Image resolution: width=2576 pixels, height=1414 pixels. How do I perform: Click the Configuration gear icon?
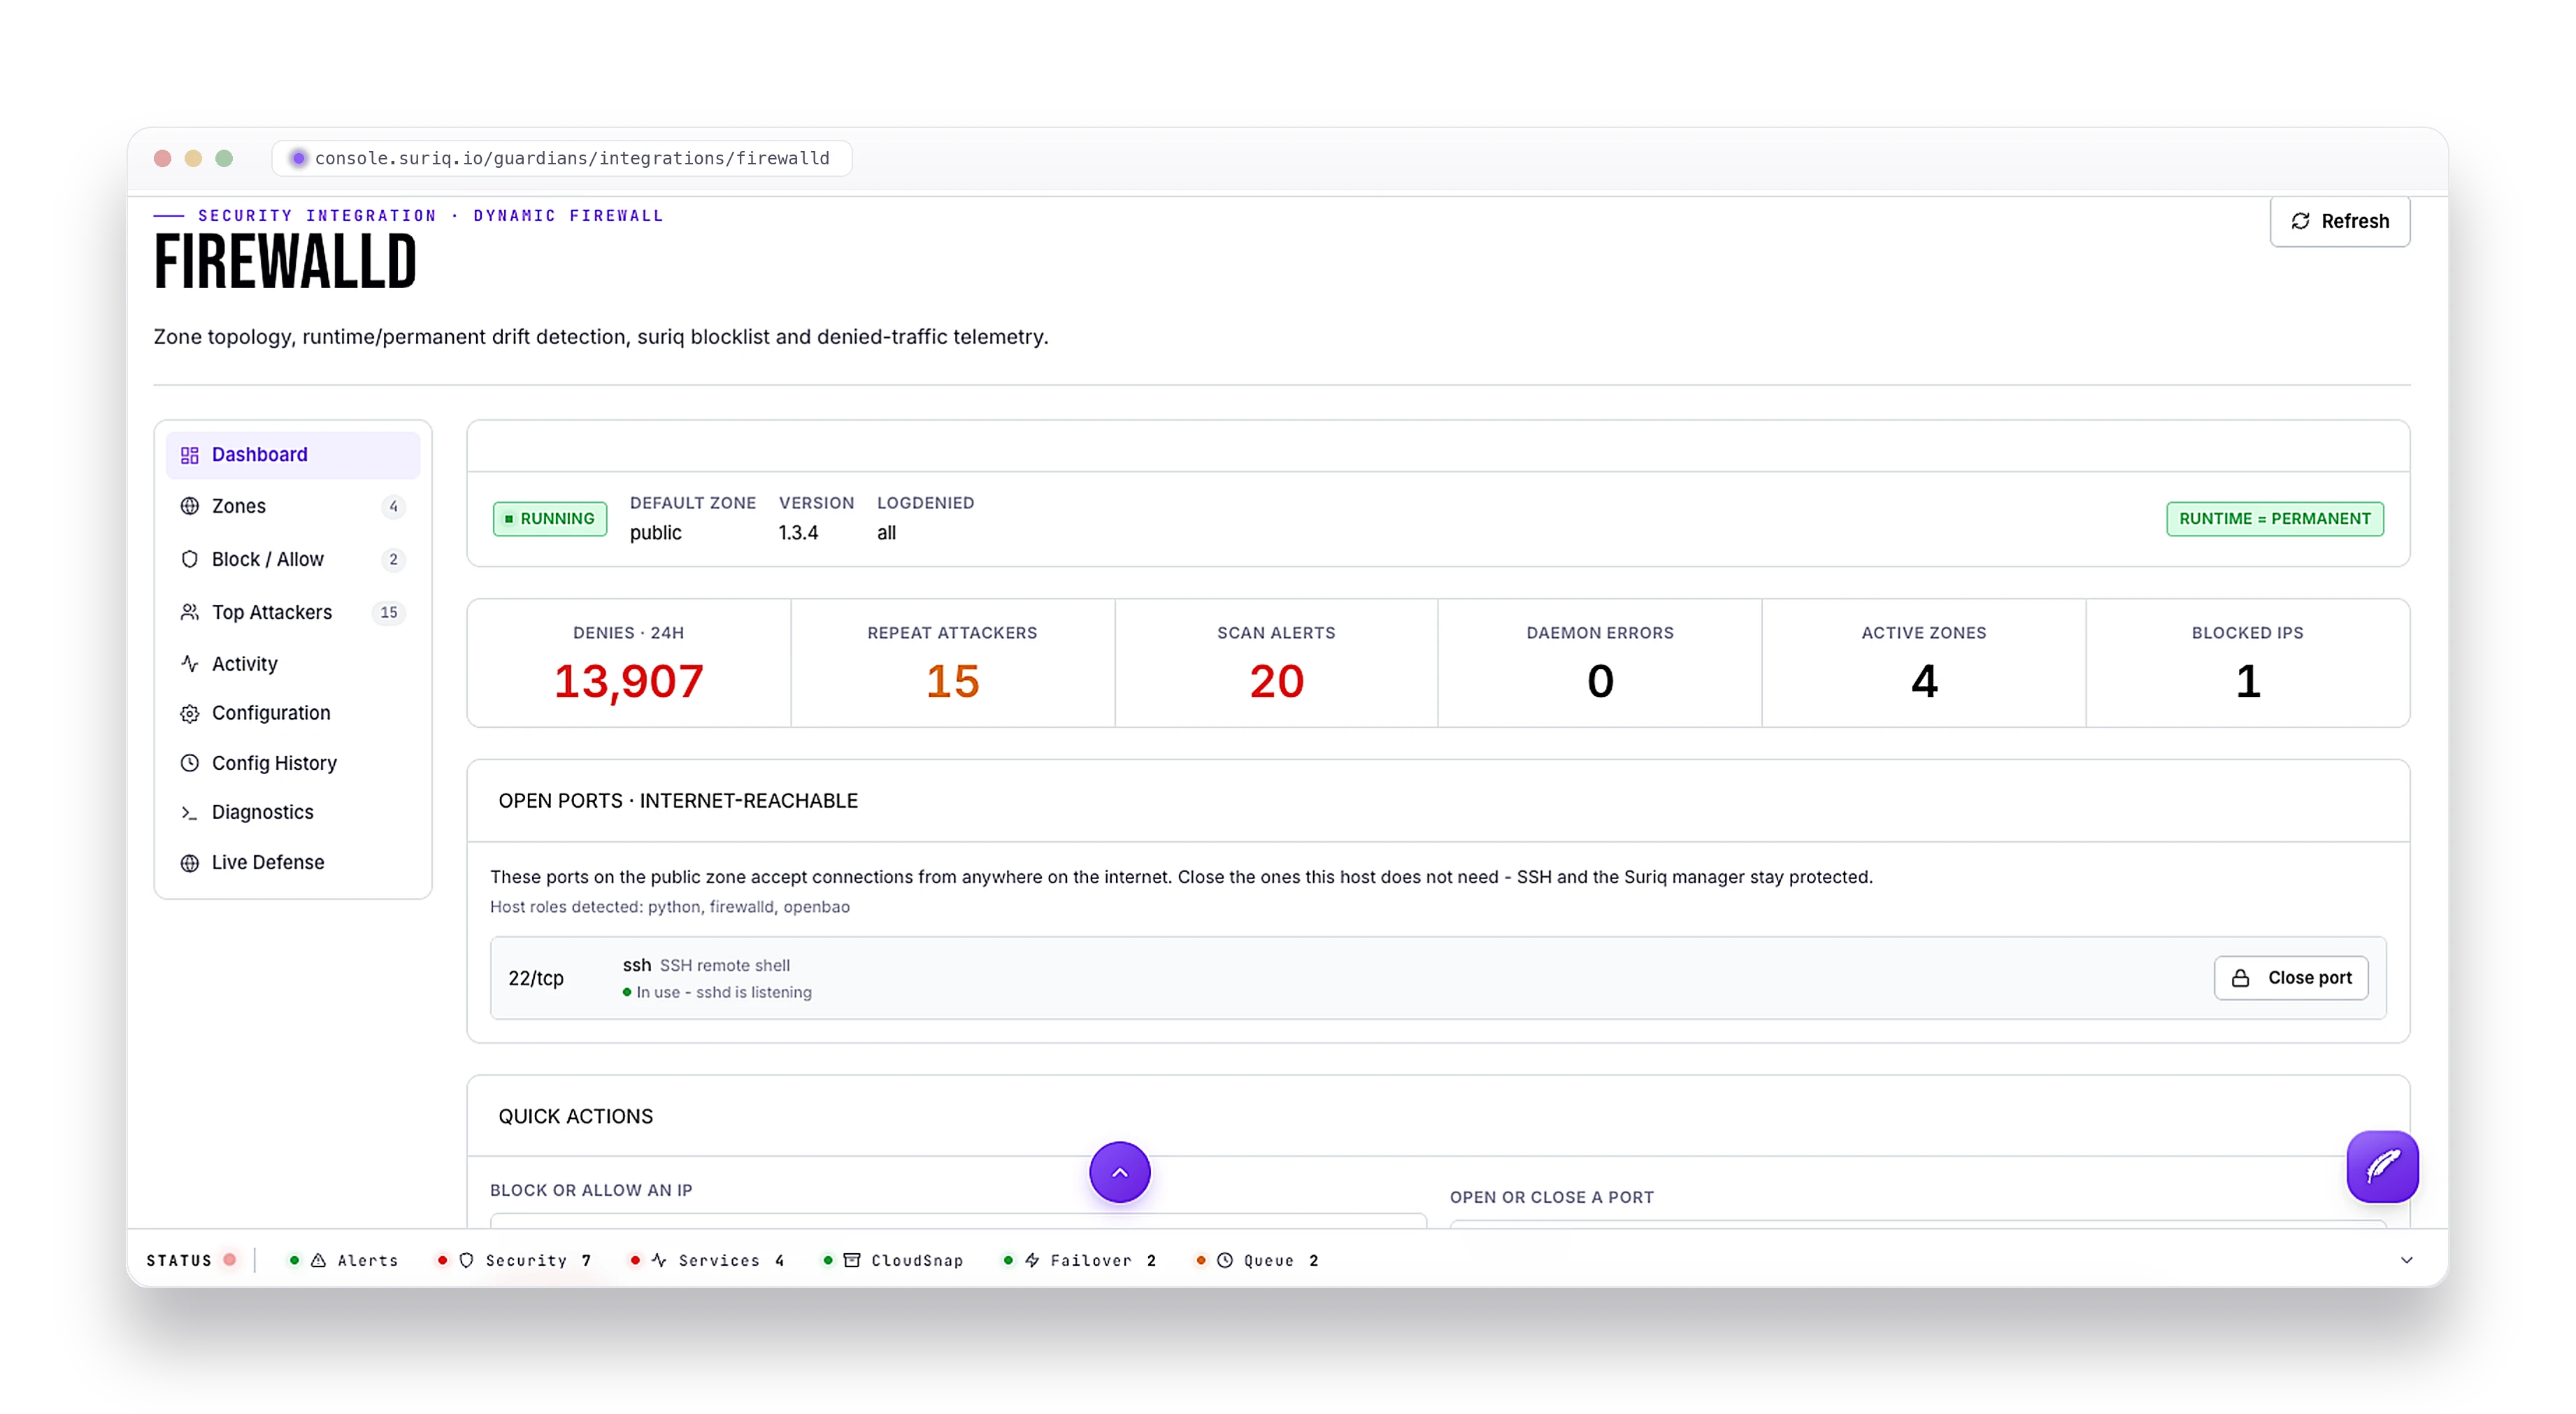tap(189, 713)
